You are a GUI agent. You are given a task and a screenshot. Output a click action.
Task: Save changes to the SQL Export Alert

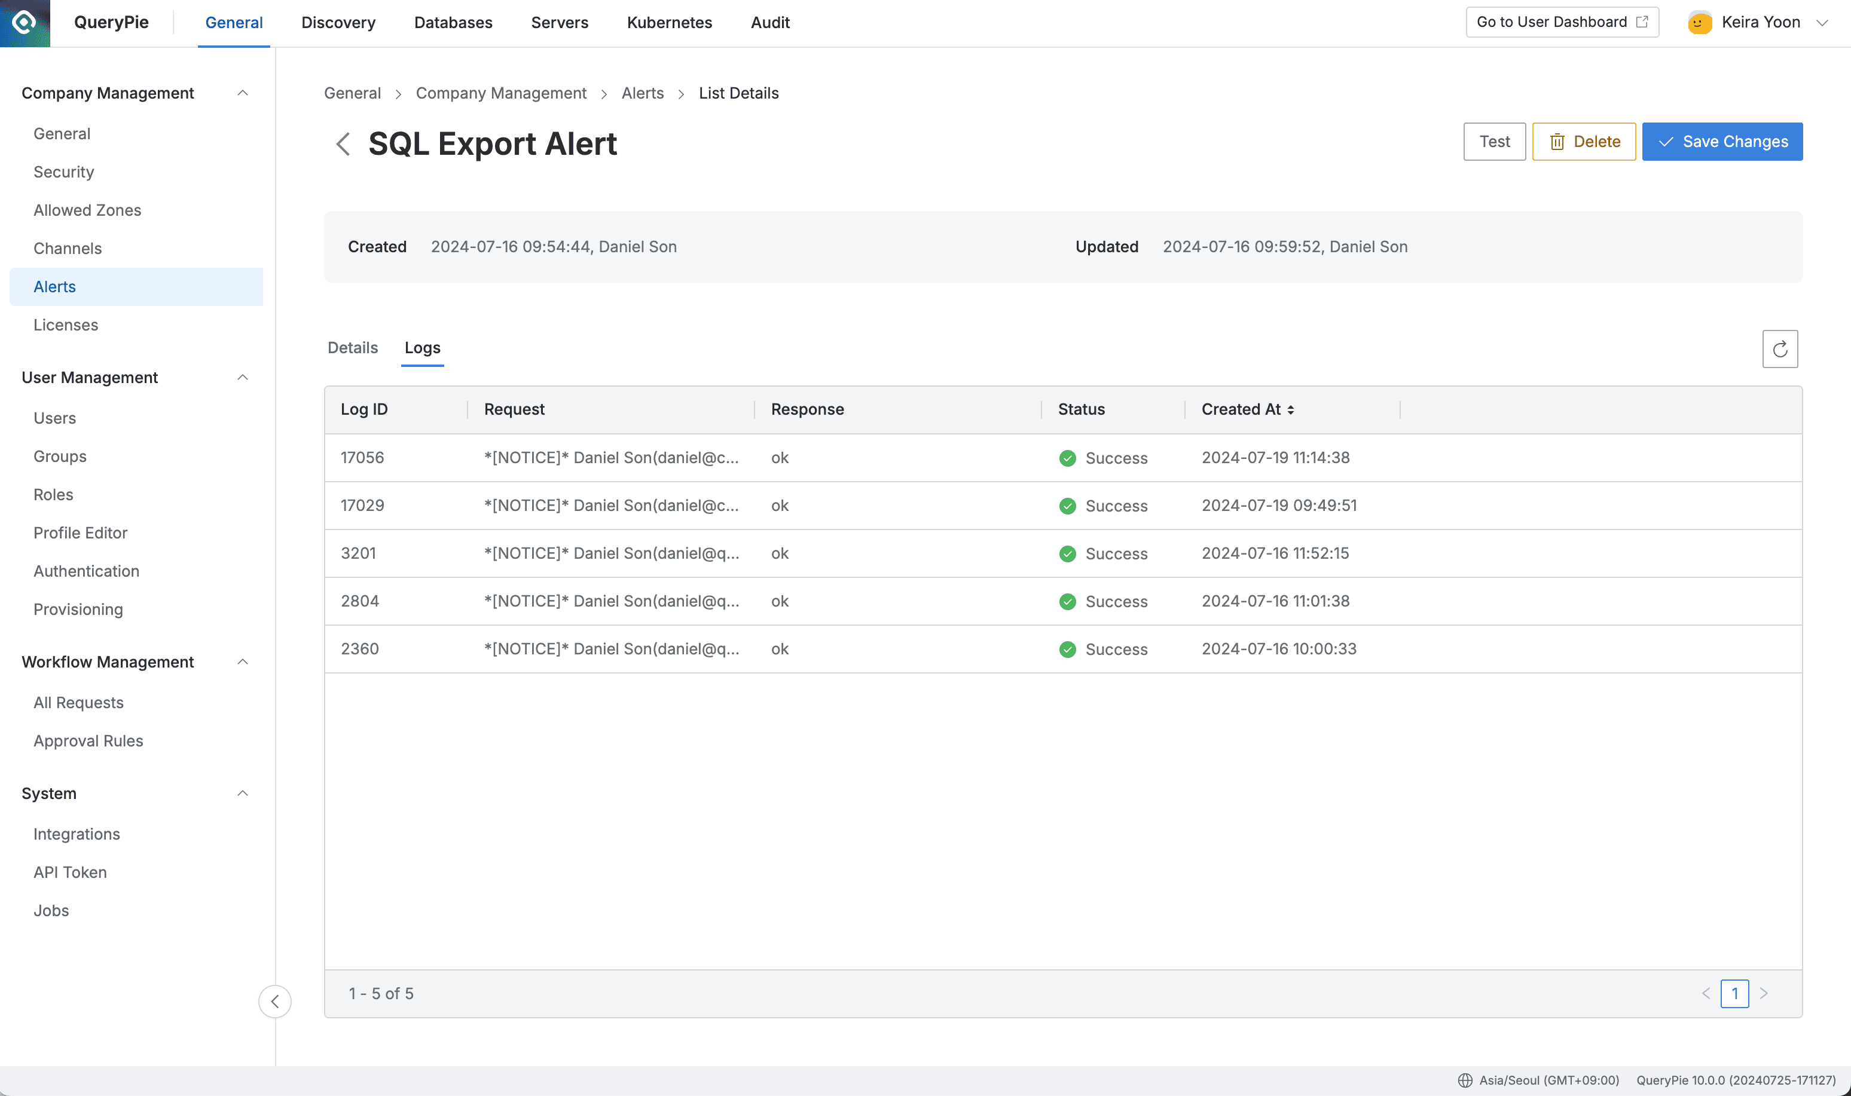[x=1722, y=141]
